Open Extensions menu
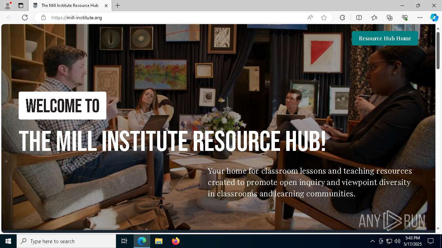Screen dimensions: 442x248 click(x=342, y=18)
